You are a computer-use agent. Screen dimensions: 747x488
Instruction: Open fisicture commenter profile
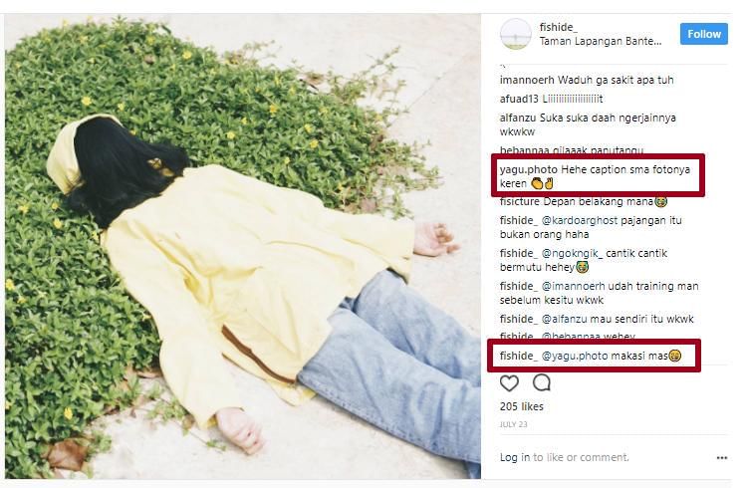(520, 201)
